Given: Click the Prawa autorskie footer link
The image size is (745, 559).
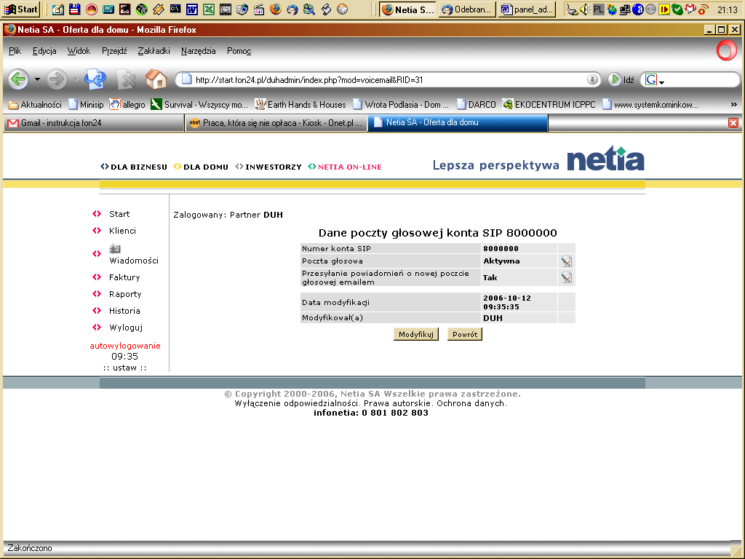Looking at the screenshot, I should (x=397, y=403).
